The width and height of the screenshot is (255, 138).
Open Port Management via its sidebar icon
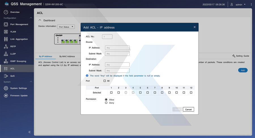(6, 24)
